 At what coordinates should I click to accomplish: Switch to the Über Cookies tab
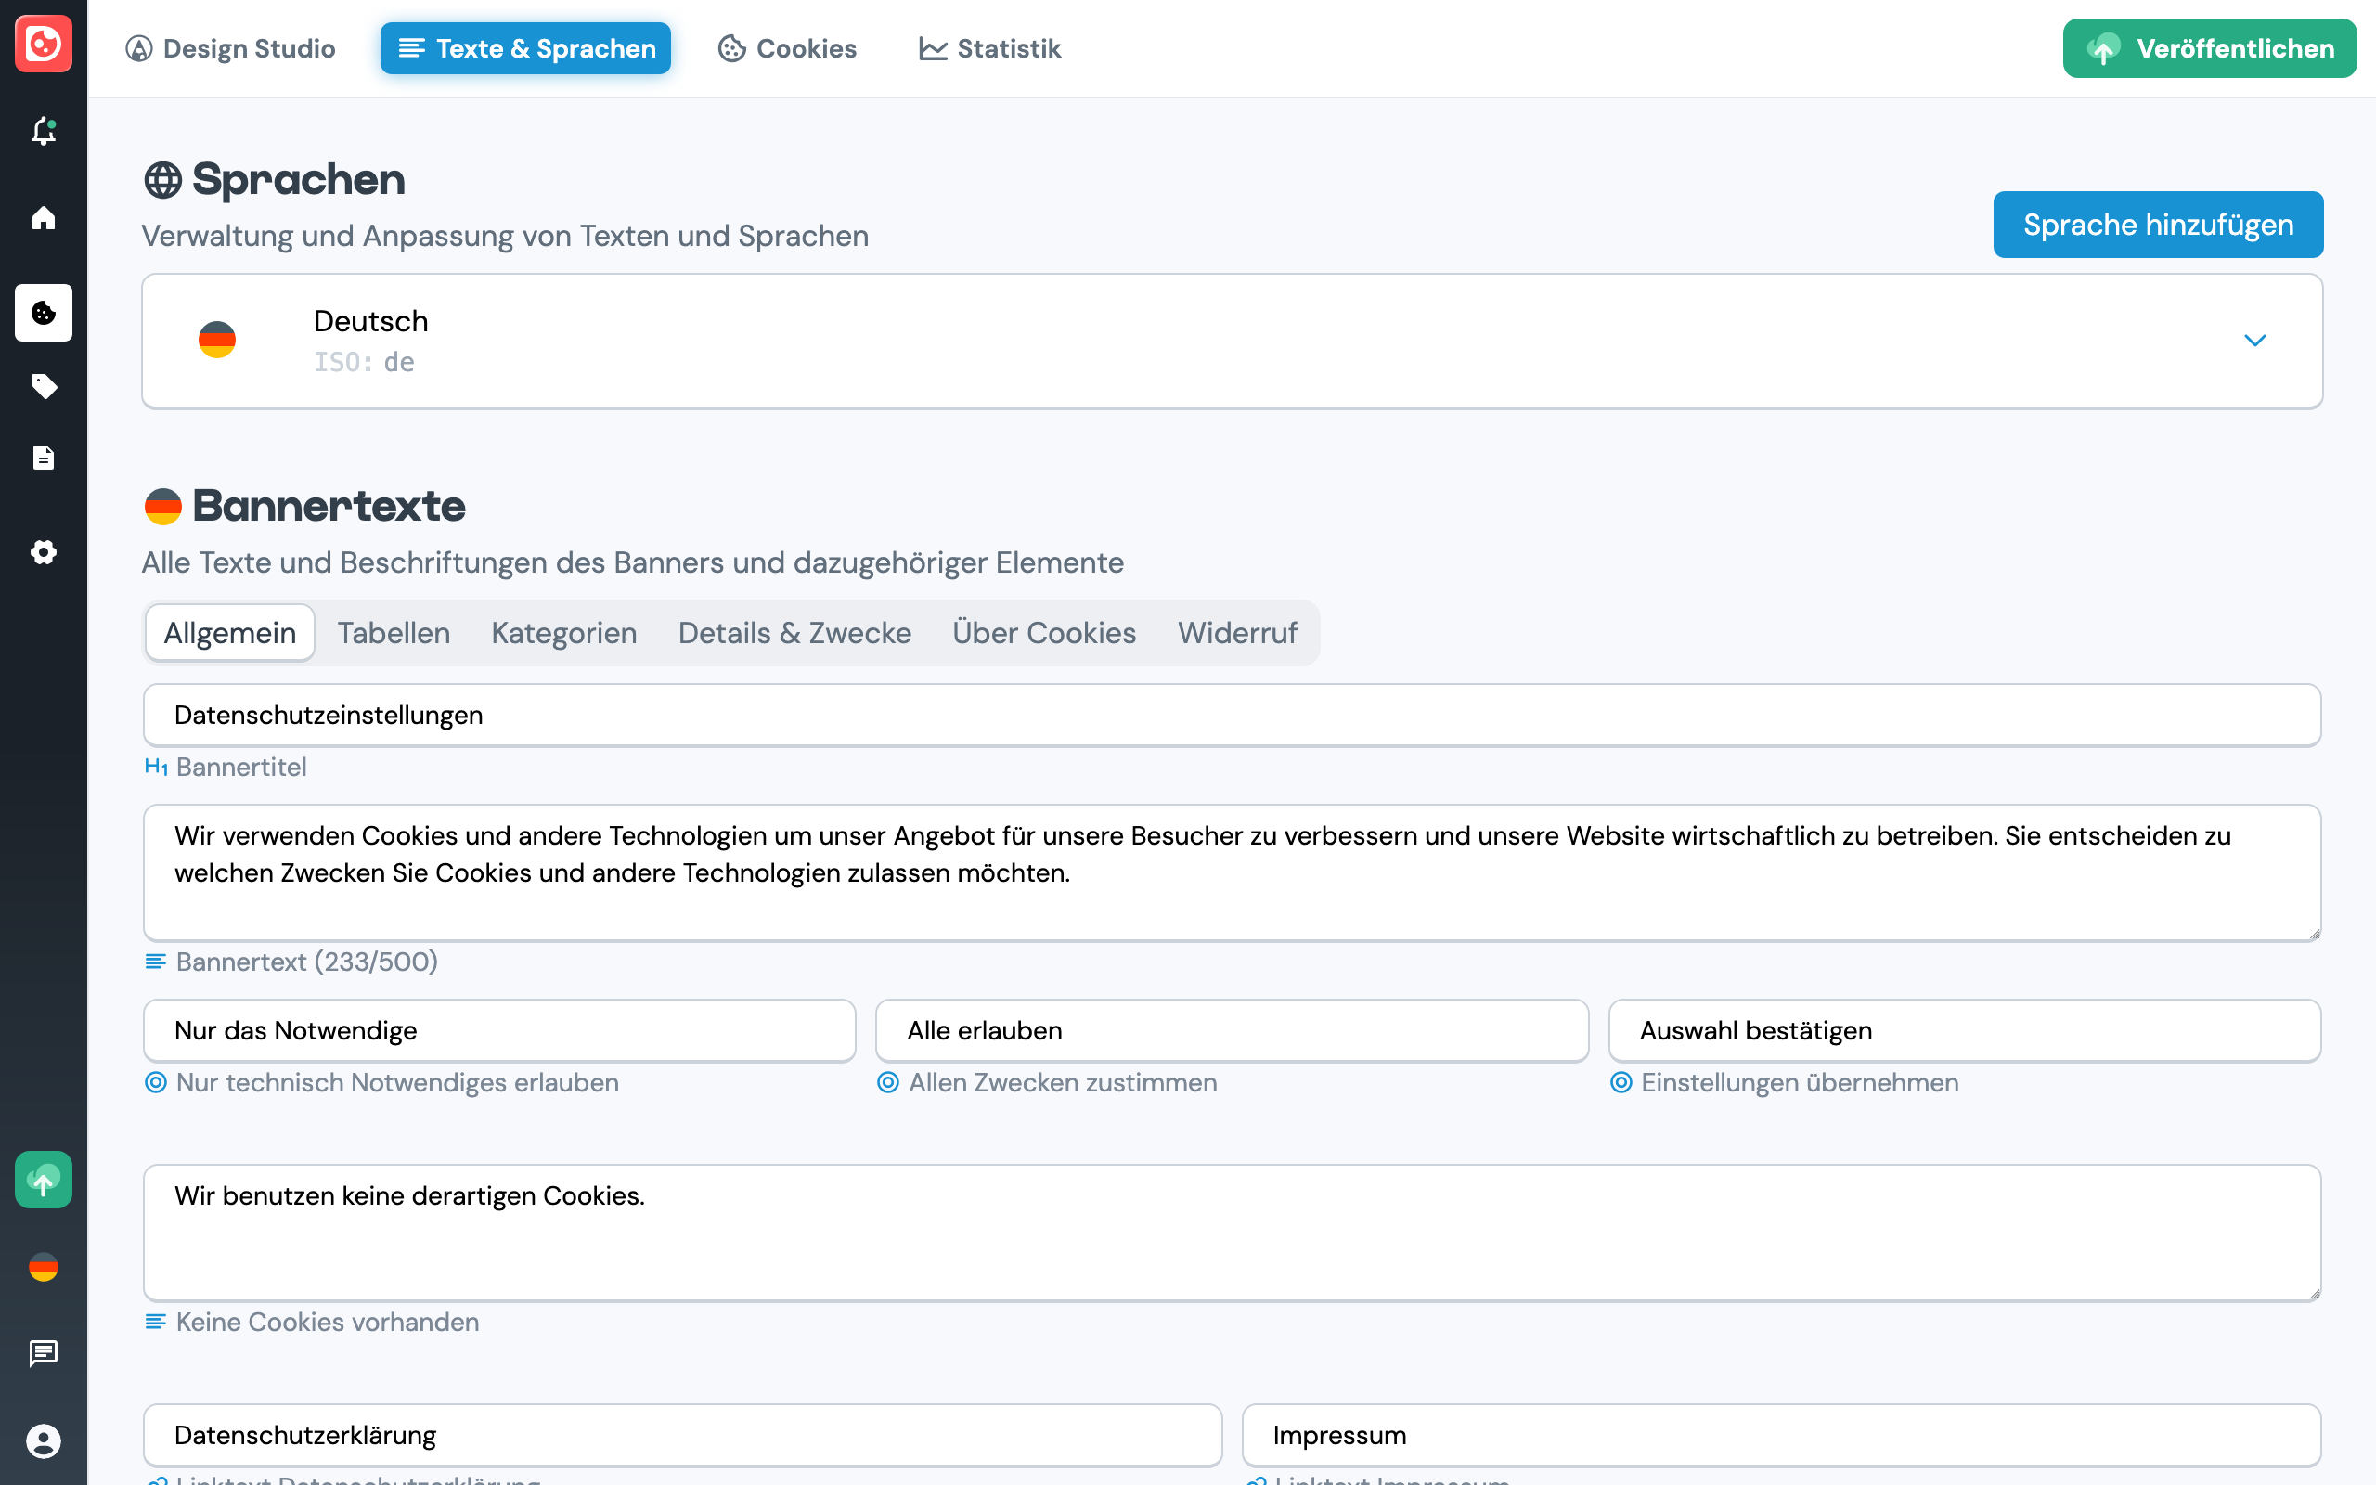tap(1042, 632)
